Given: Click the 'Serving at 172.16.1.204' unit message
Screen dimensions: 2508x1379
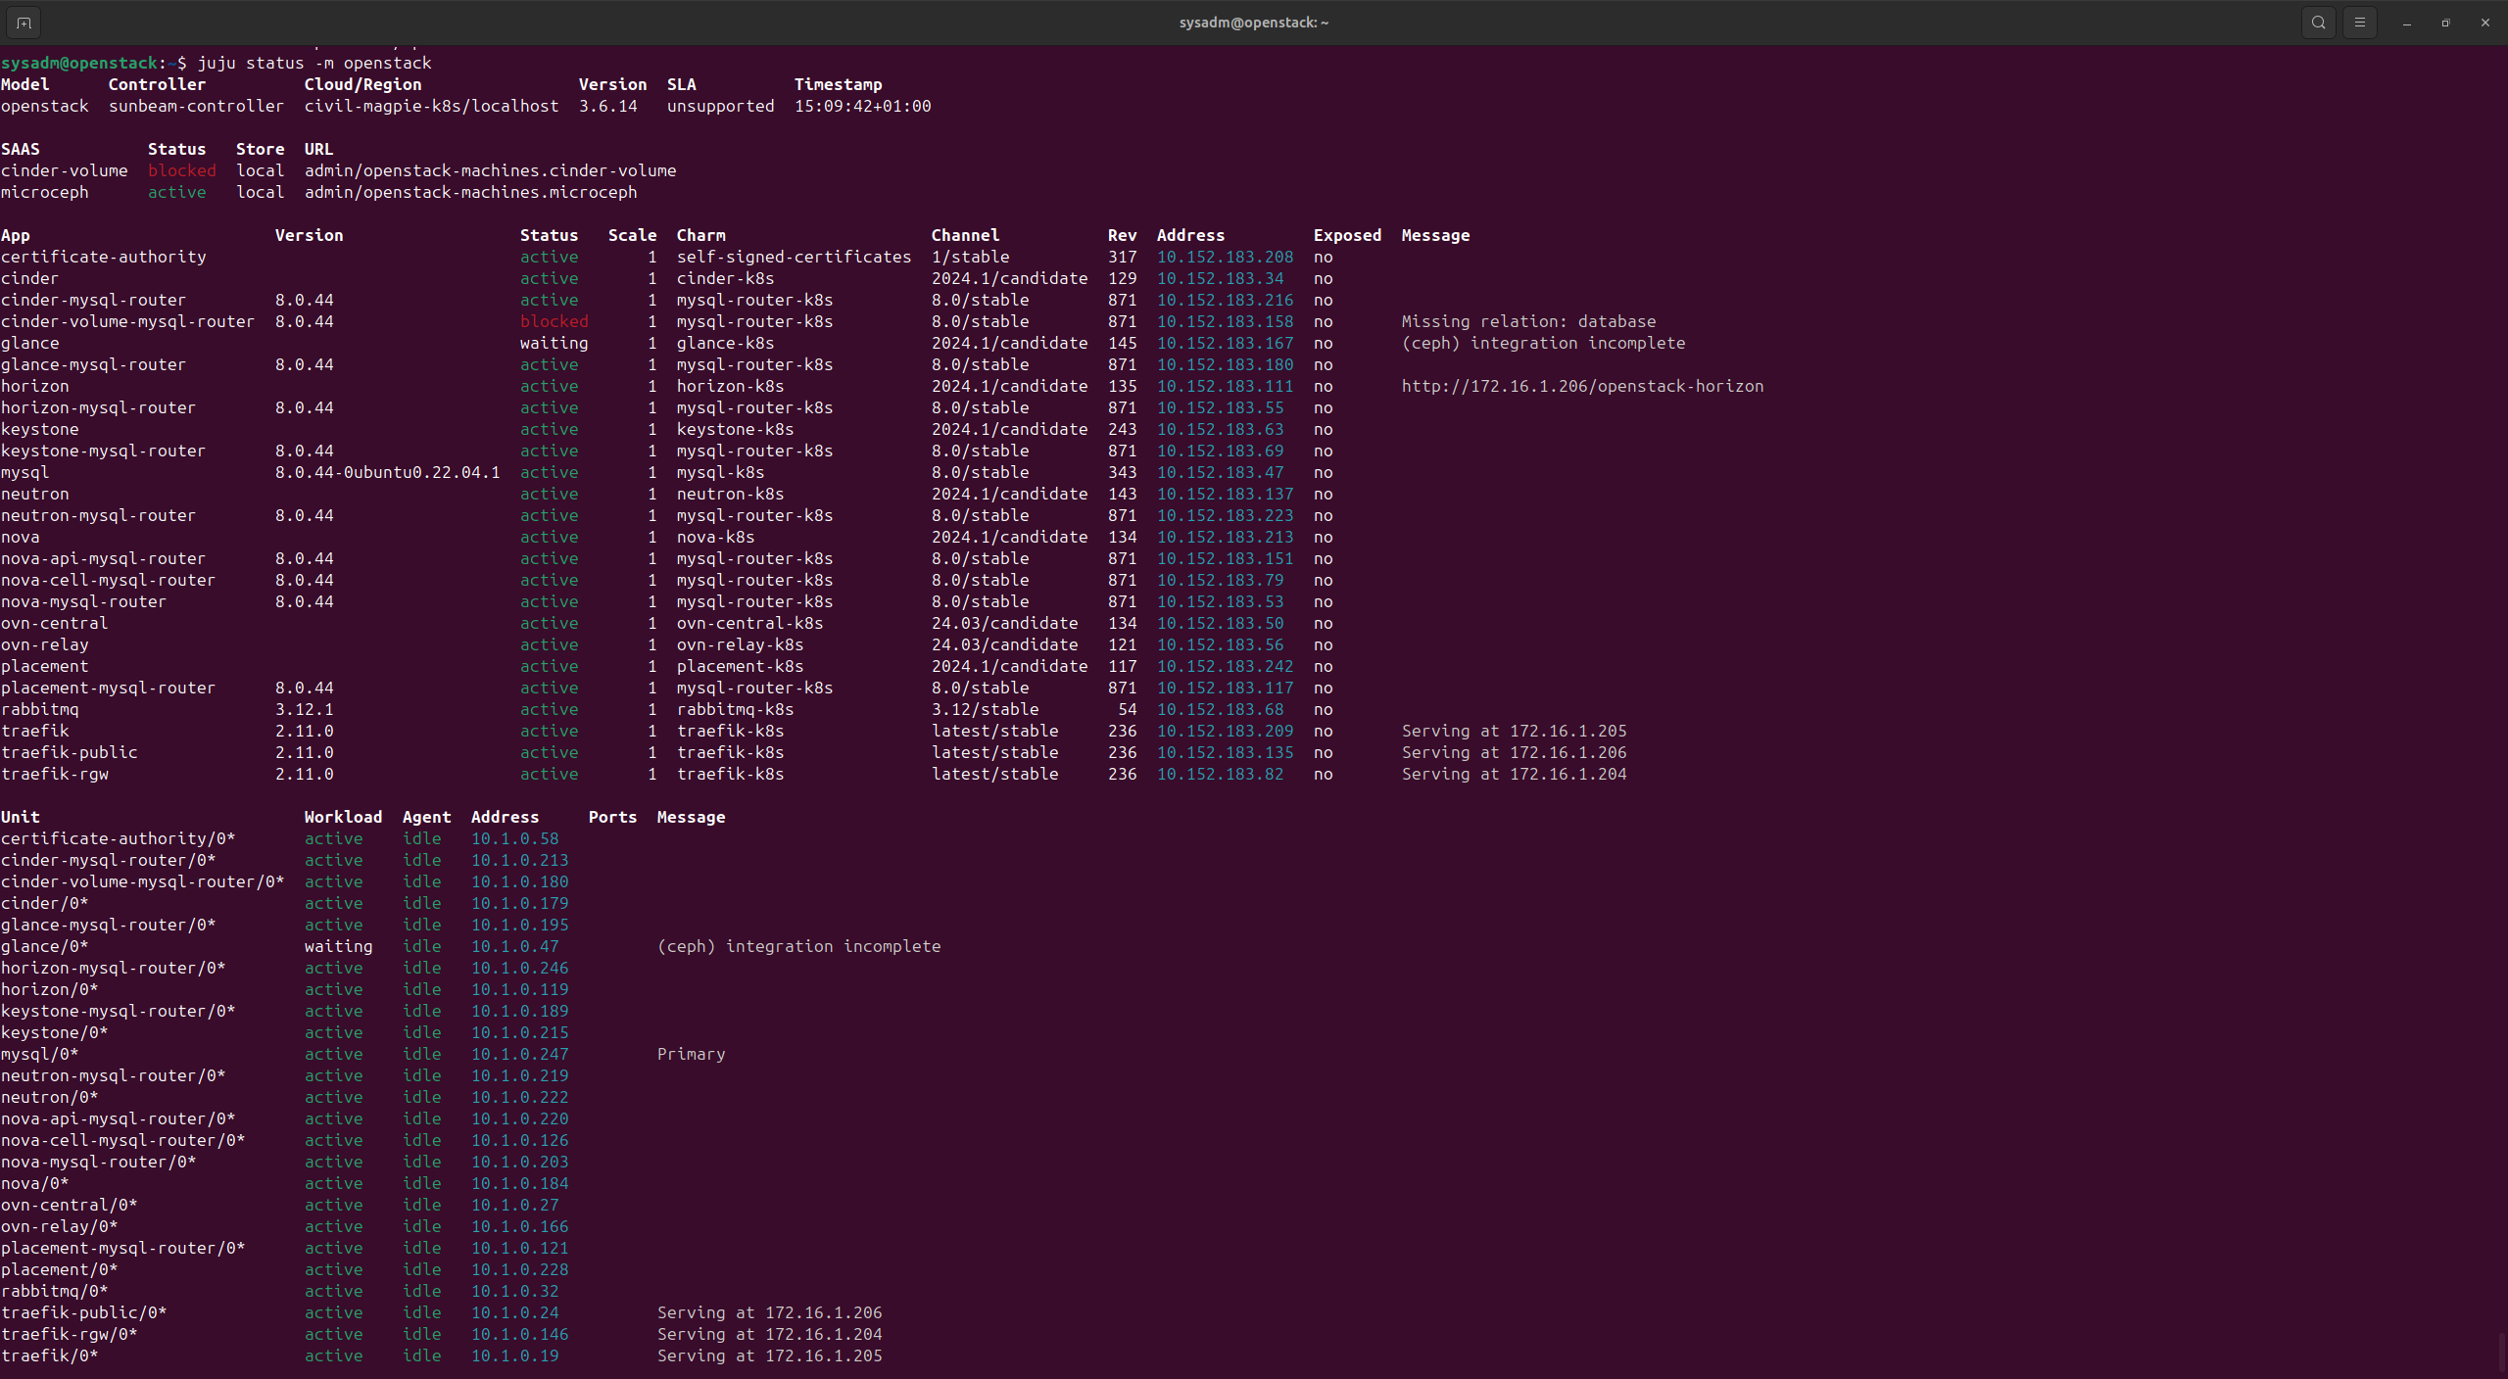Looking at the screenshot, I should [x=769, y=1334].
